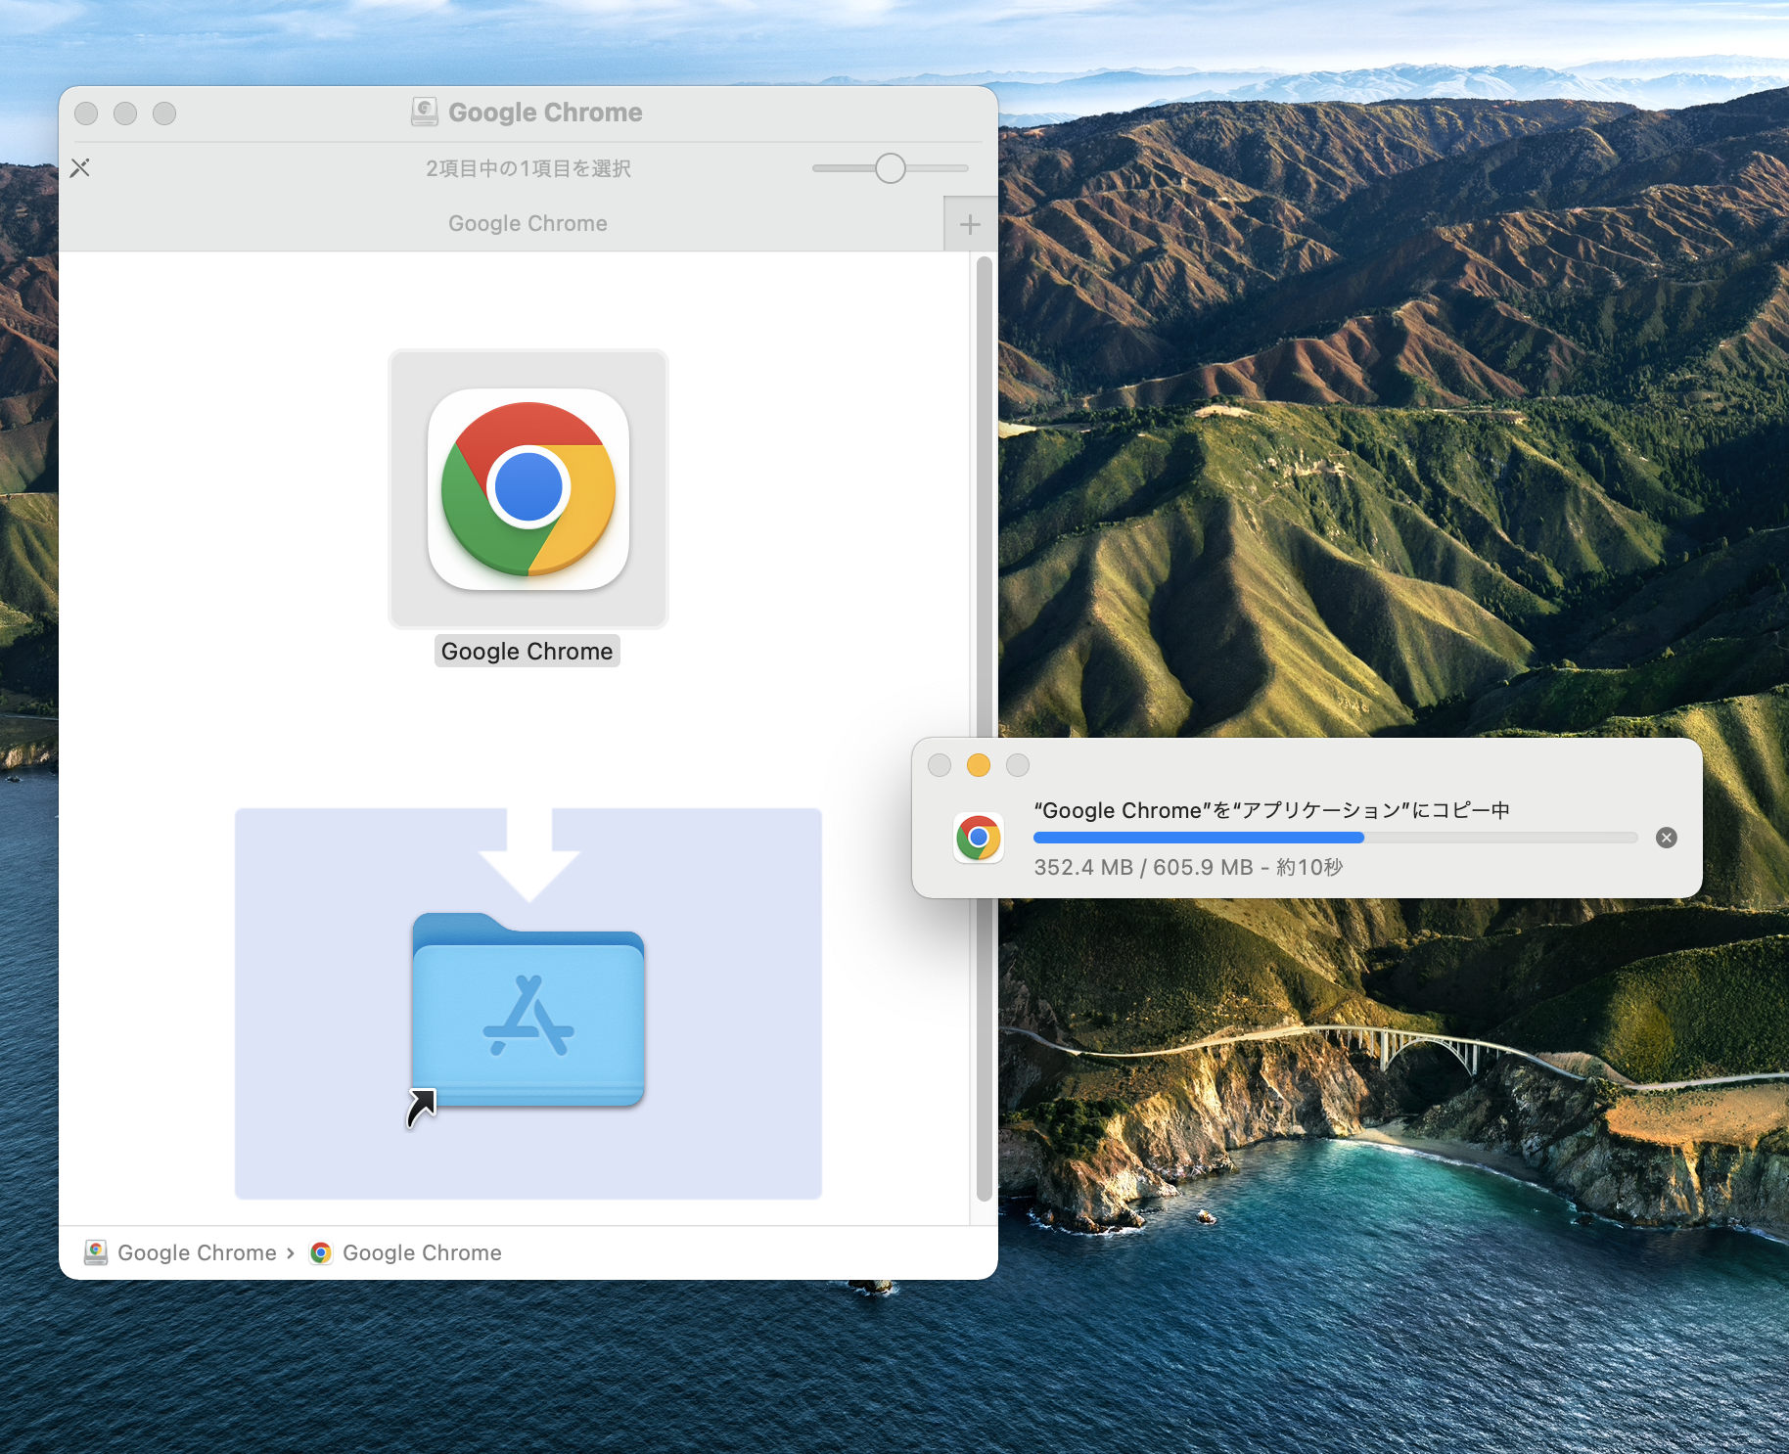Select the Google Chrome tab in tab bar

click(x=528, y=224)
